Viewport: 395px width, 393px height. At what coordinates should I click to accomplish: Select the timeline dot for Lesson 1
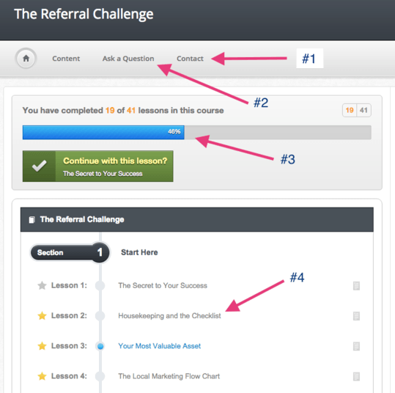point(100,286)
